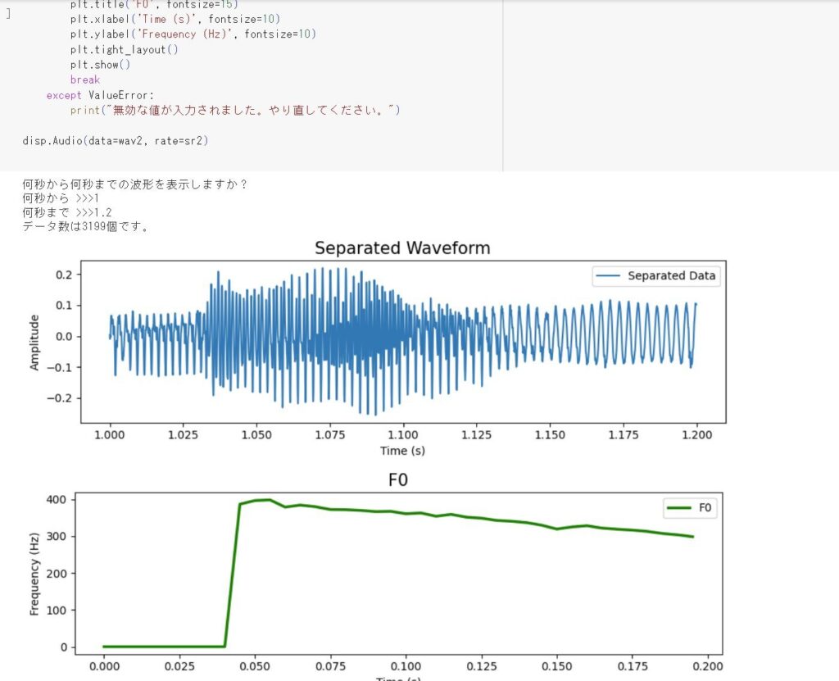Click the Separated Data legend label
This screenshot has height=681, width=839.
point(672,275)
